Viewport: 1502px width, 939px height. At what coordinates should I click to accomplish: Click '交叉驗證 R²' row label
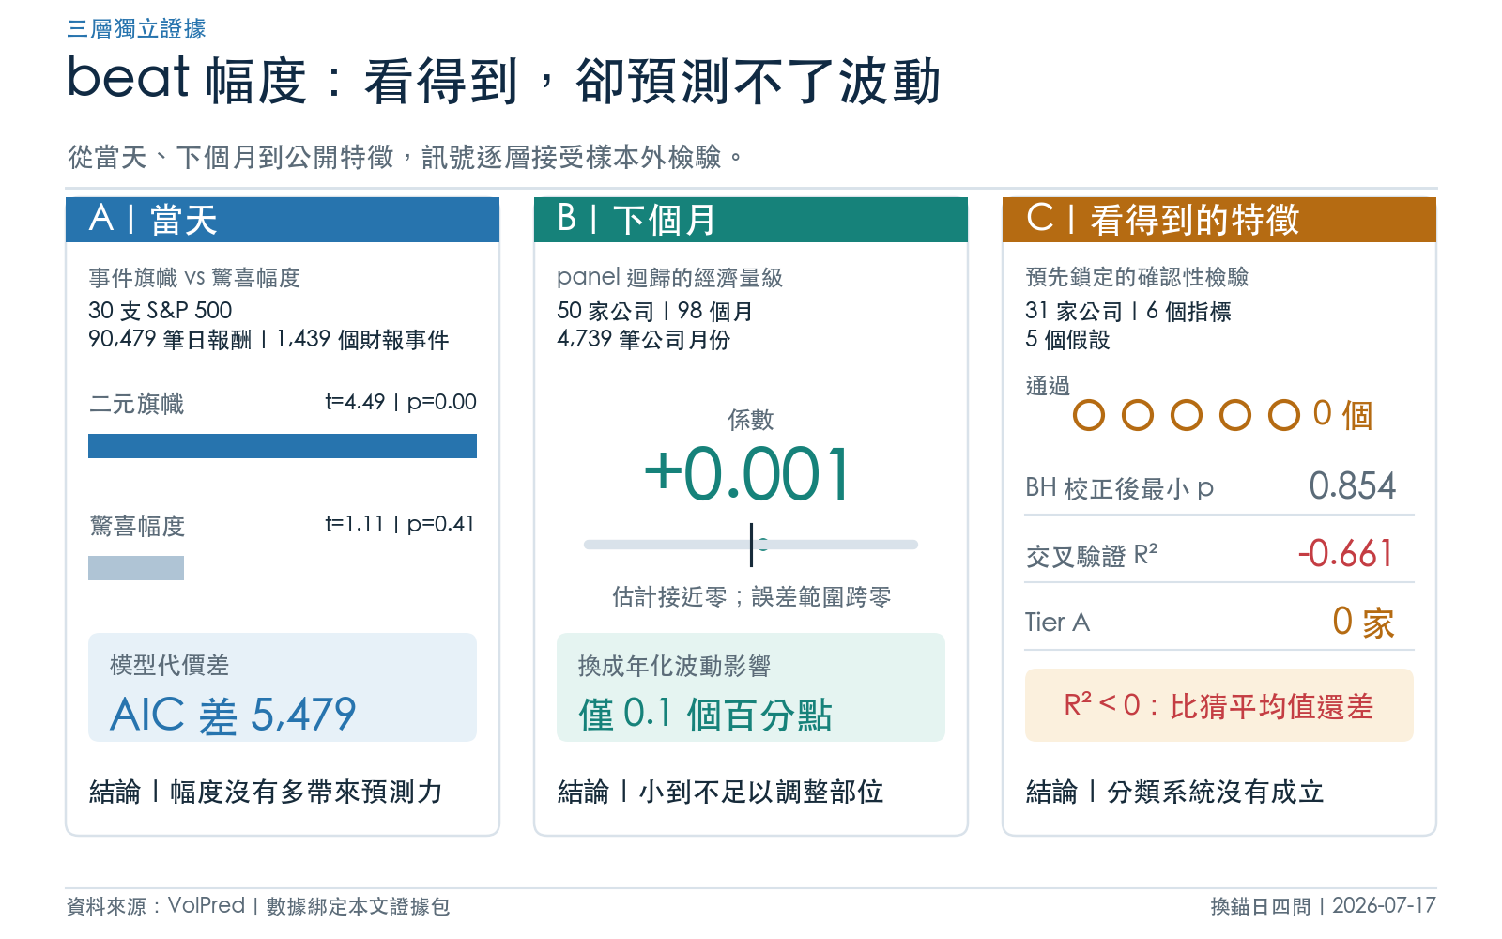[x=1092, y=556]
